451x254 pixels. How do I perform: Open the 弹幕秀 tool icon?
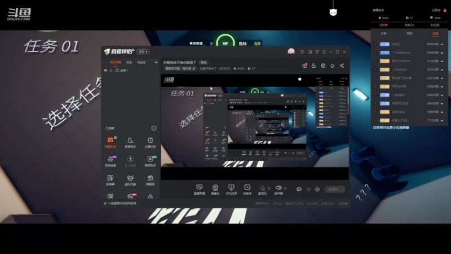coord(150,180)
